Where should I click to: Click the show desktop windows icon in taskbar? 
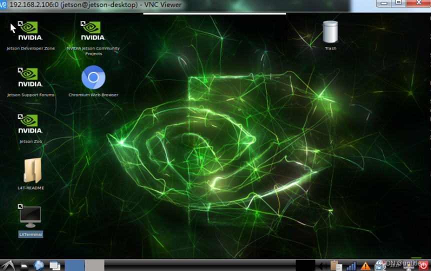coord(55,265)
